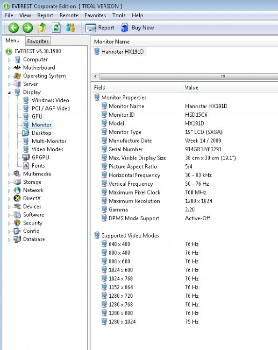Click the green Back arrow button

(x=14, y=28)
